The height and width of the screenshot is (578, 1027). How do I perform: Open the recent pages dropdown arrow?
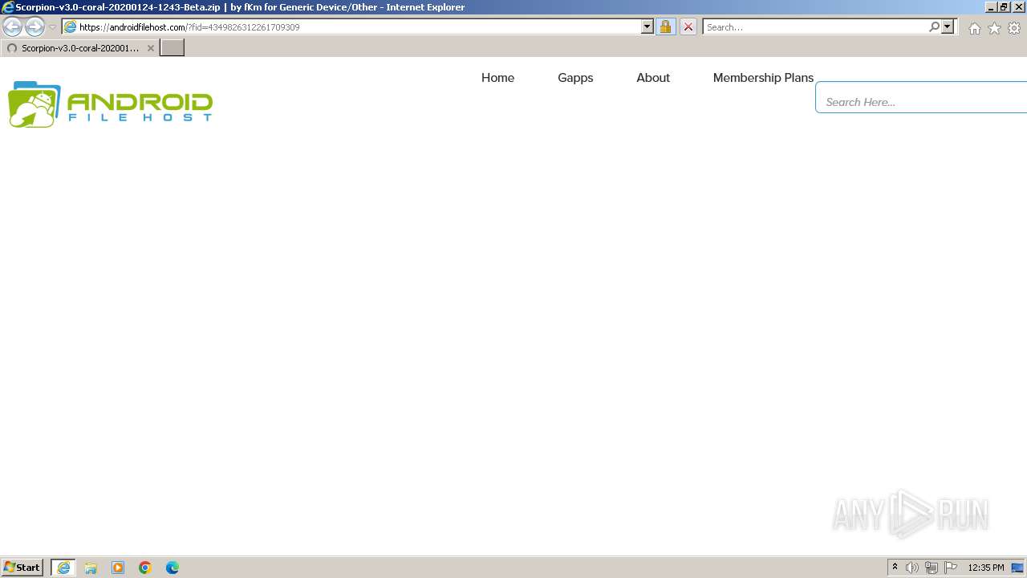tap(53, 26)
